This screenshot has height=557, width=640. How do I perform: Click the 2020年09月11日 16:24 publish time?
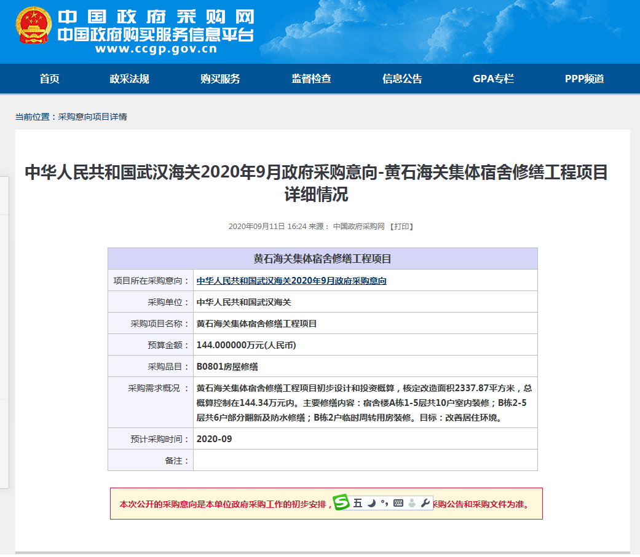point(267,227)
